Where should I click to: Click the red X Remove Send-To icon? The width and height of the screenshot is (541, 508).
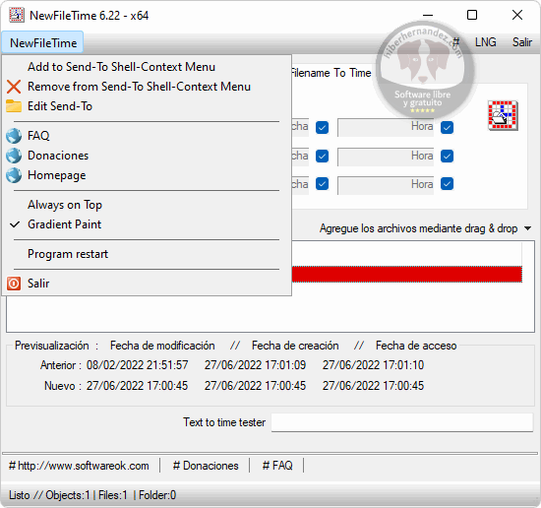[14, 87]
